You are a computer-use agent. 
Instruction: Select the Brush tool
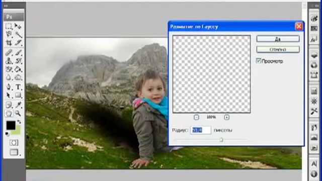tap(18, 52)
